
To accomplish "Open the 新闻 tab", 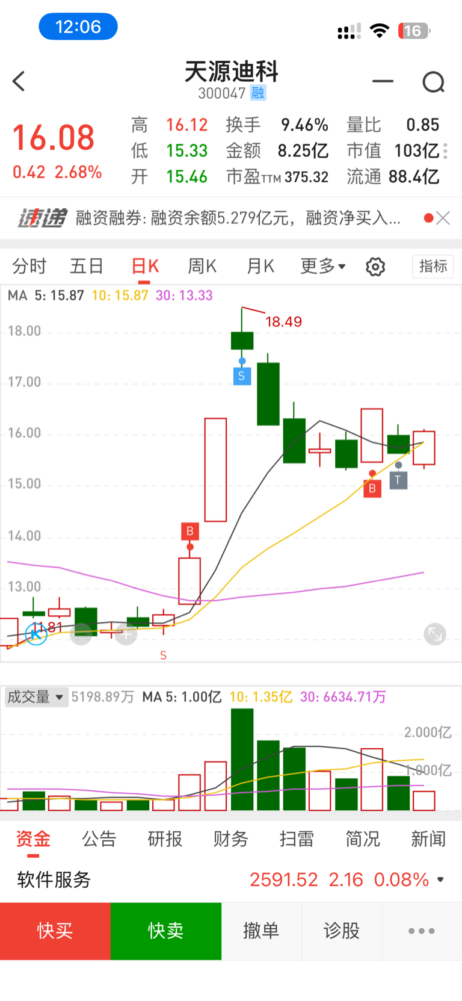I will [x=428, y=838].
